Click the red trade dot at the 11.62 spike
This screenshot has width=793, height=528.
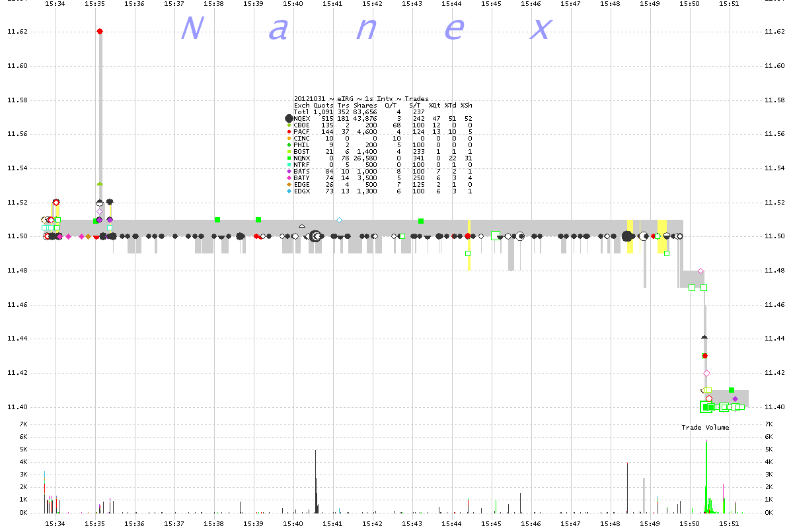click(100, 31)
